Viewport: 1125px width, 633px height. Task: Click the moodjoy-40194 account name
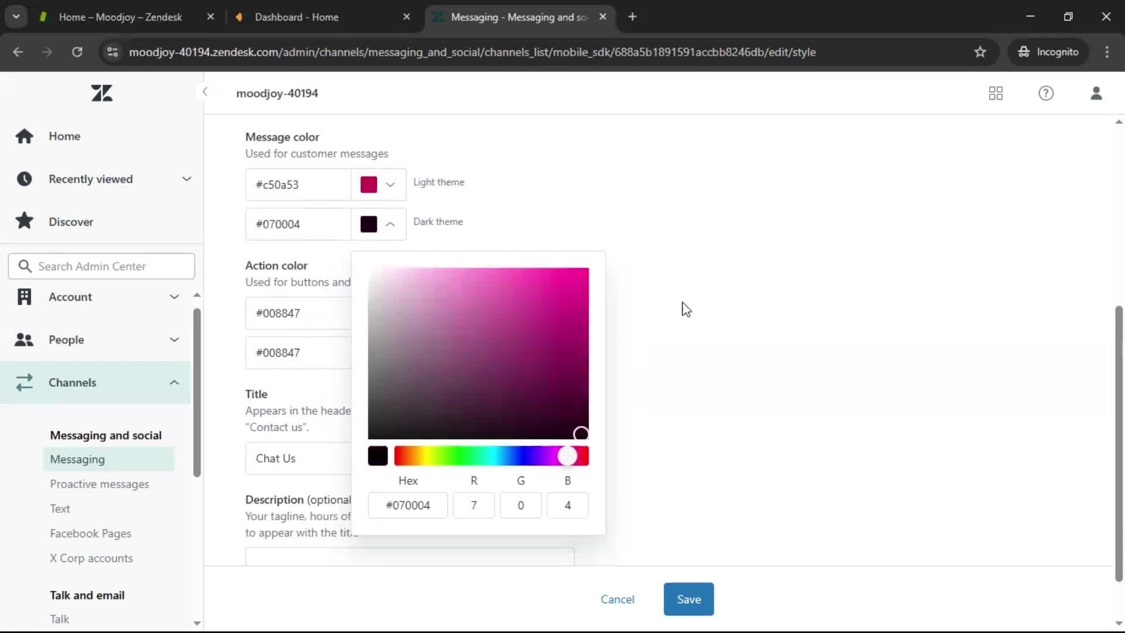pos(277,93)
